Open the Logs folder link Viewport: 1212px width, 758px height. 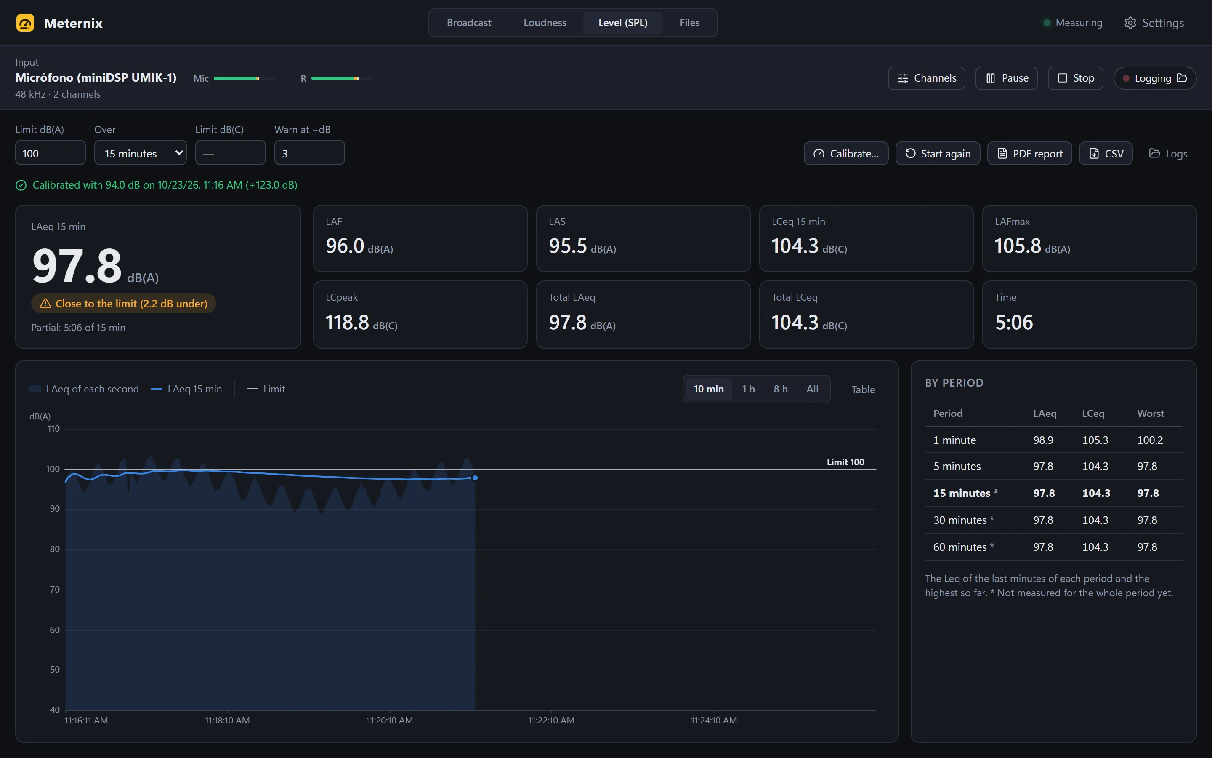click(x=1168, y=153)
